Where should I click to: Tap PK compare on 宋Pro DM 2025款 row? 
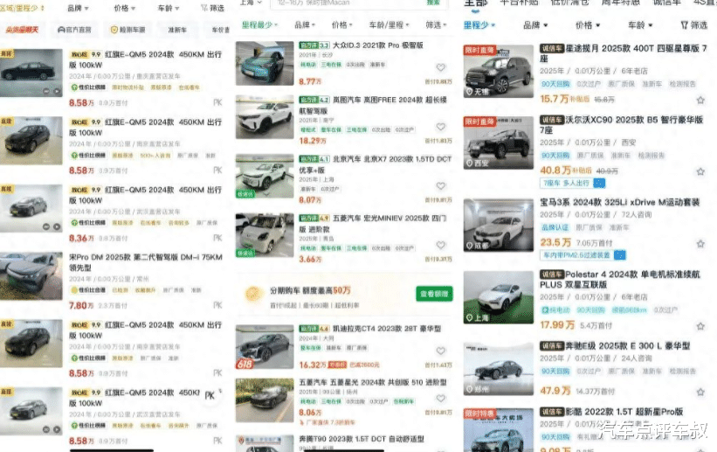pos(217,305)
